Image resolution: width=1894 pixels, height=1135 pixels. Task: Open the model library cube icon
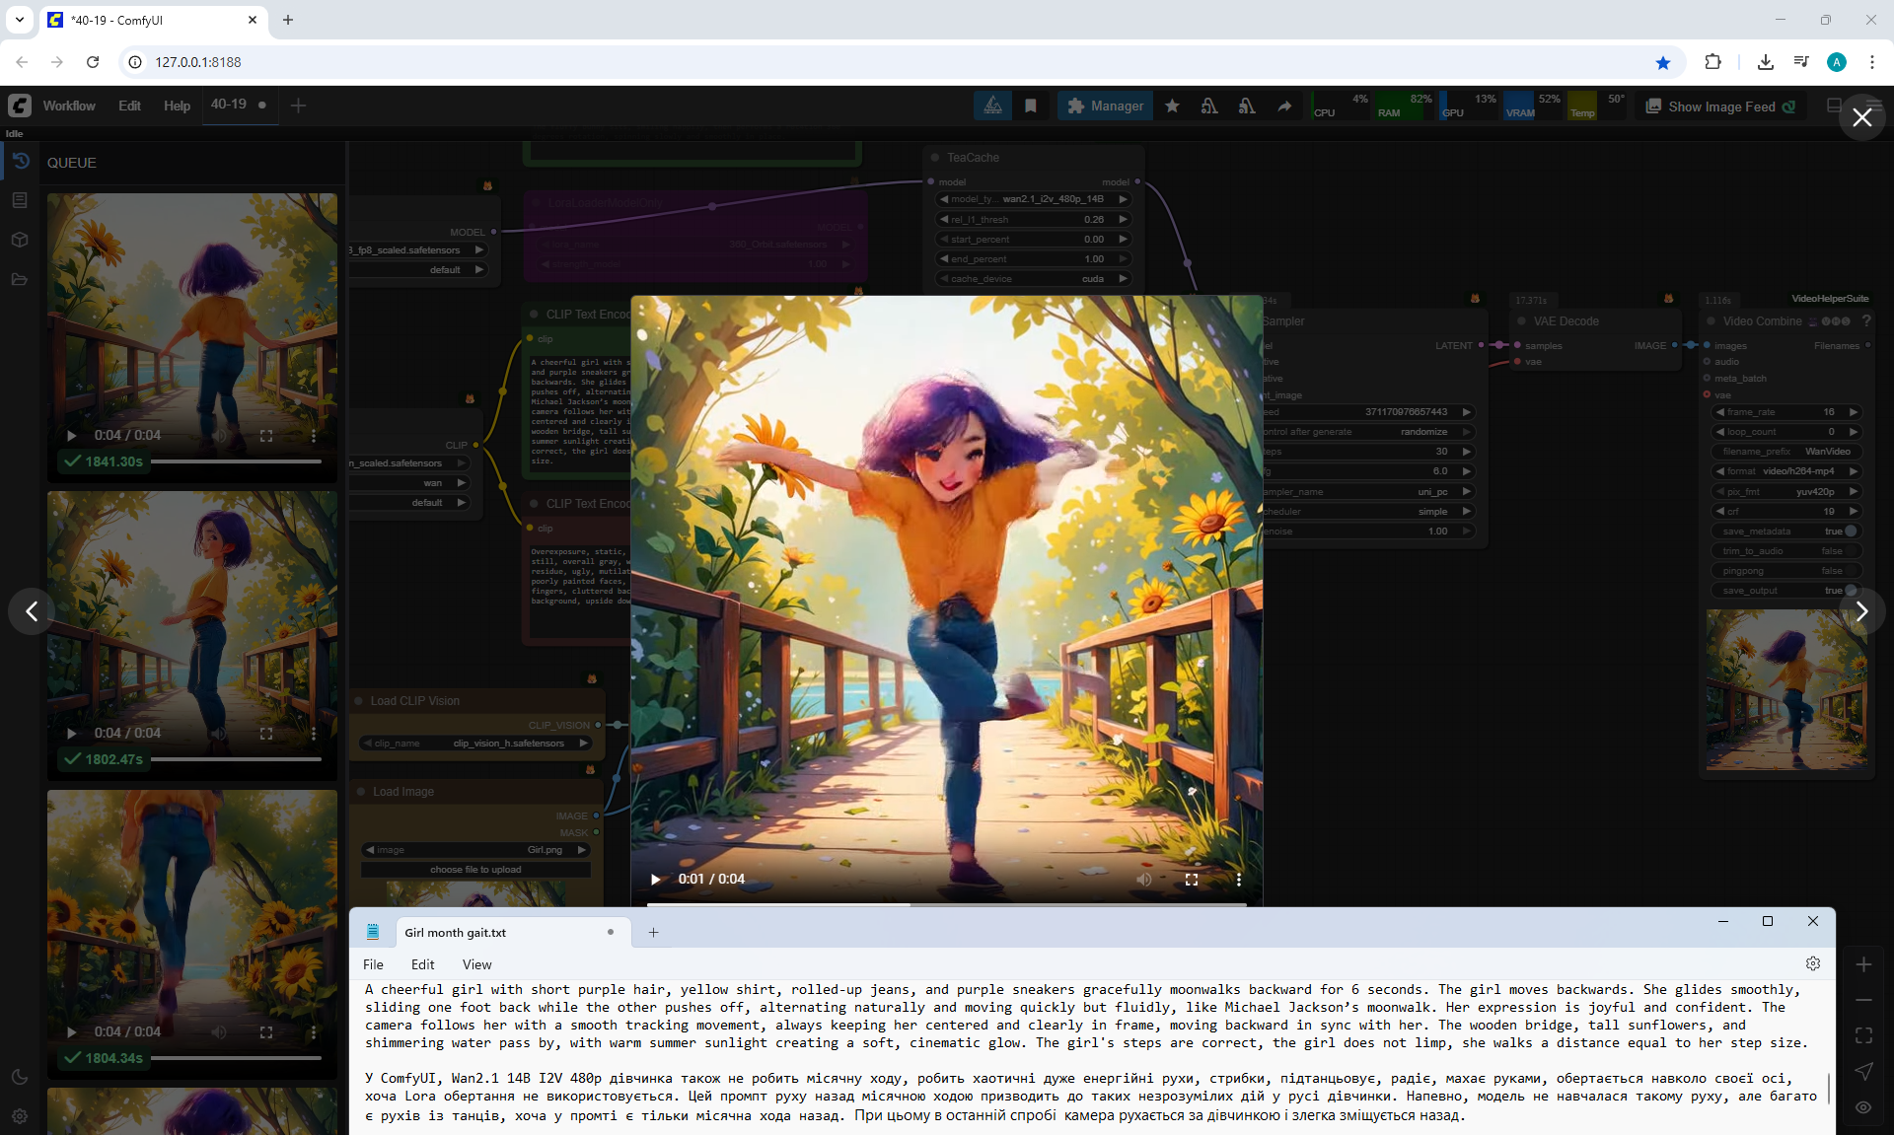(20, 241)
